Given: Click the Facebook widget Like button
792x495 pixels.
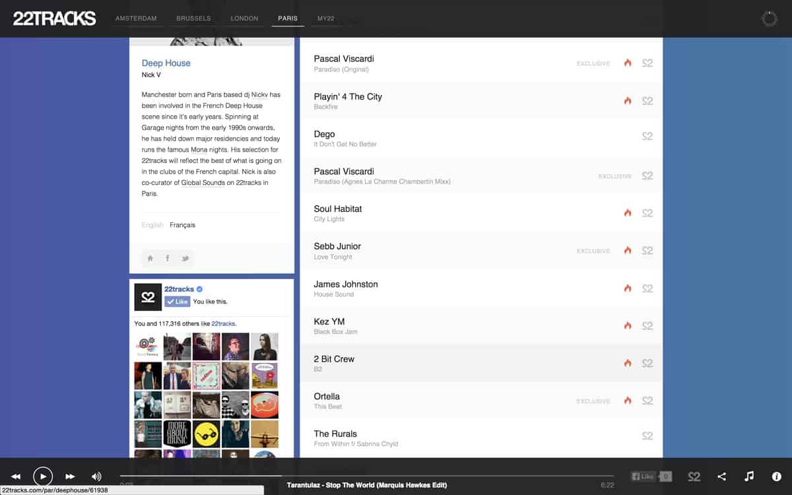Looking at the screenshot, I should tap(177, 302).
